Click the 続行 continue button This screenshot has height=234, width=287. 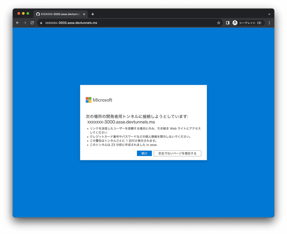pos(144,153)
